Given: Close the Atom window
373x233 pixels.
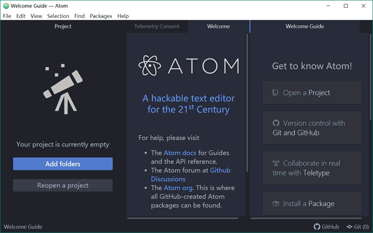Looking at the screenshot, I should click(x=363, y=6).
